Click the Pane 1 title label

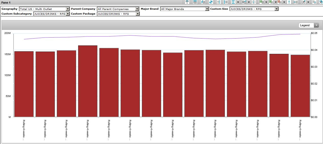coord(6,2)
